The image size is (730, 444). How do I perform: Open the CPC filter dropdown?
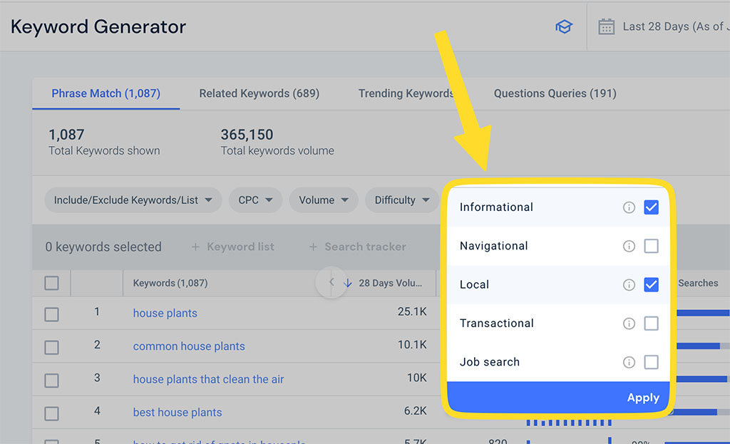pos(255,200)
